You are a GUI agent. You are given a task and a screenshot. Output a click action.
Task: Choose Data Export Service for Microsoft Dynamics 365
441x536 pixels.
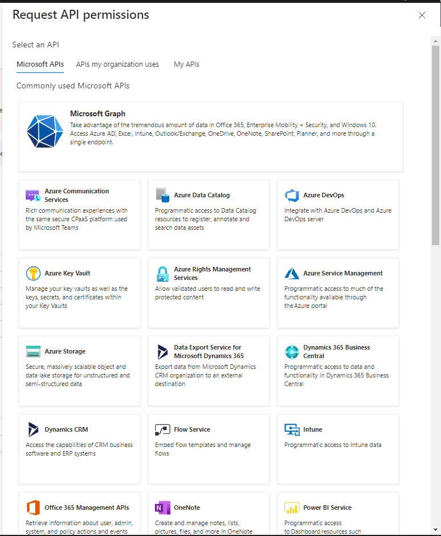(209, 351)
